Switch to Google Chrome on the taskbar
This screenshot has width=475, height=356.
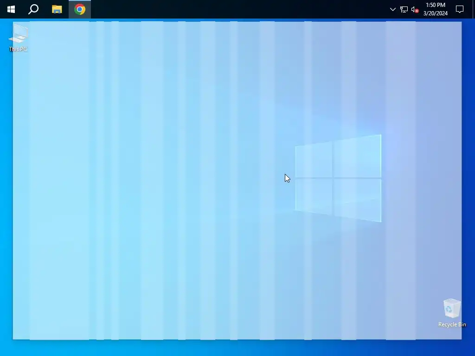(80, 9)
